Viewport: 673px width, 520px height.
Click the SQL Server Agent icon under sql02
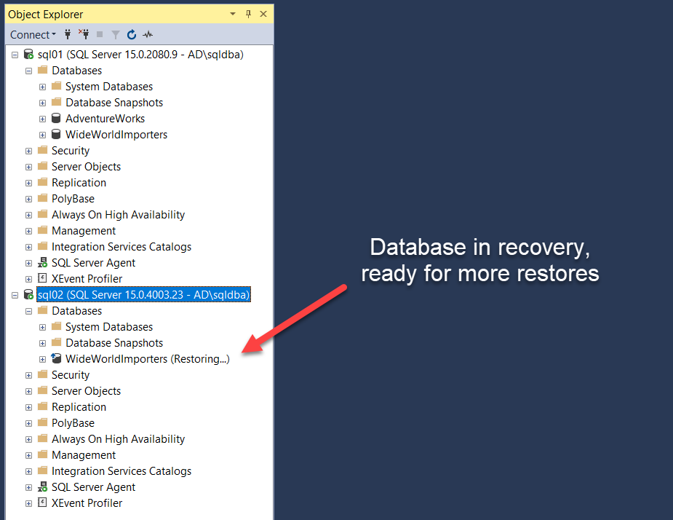click(x=42, y=487)
